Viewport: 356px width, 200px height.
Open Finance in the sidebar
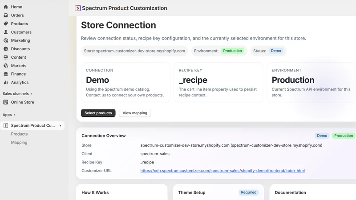click(x=18, y=74)
